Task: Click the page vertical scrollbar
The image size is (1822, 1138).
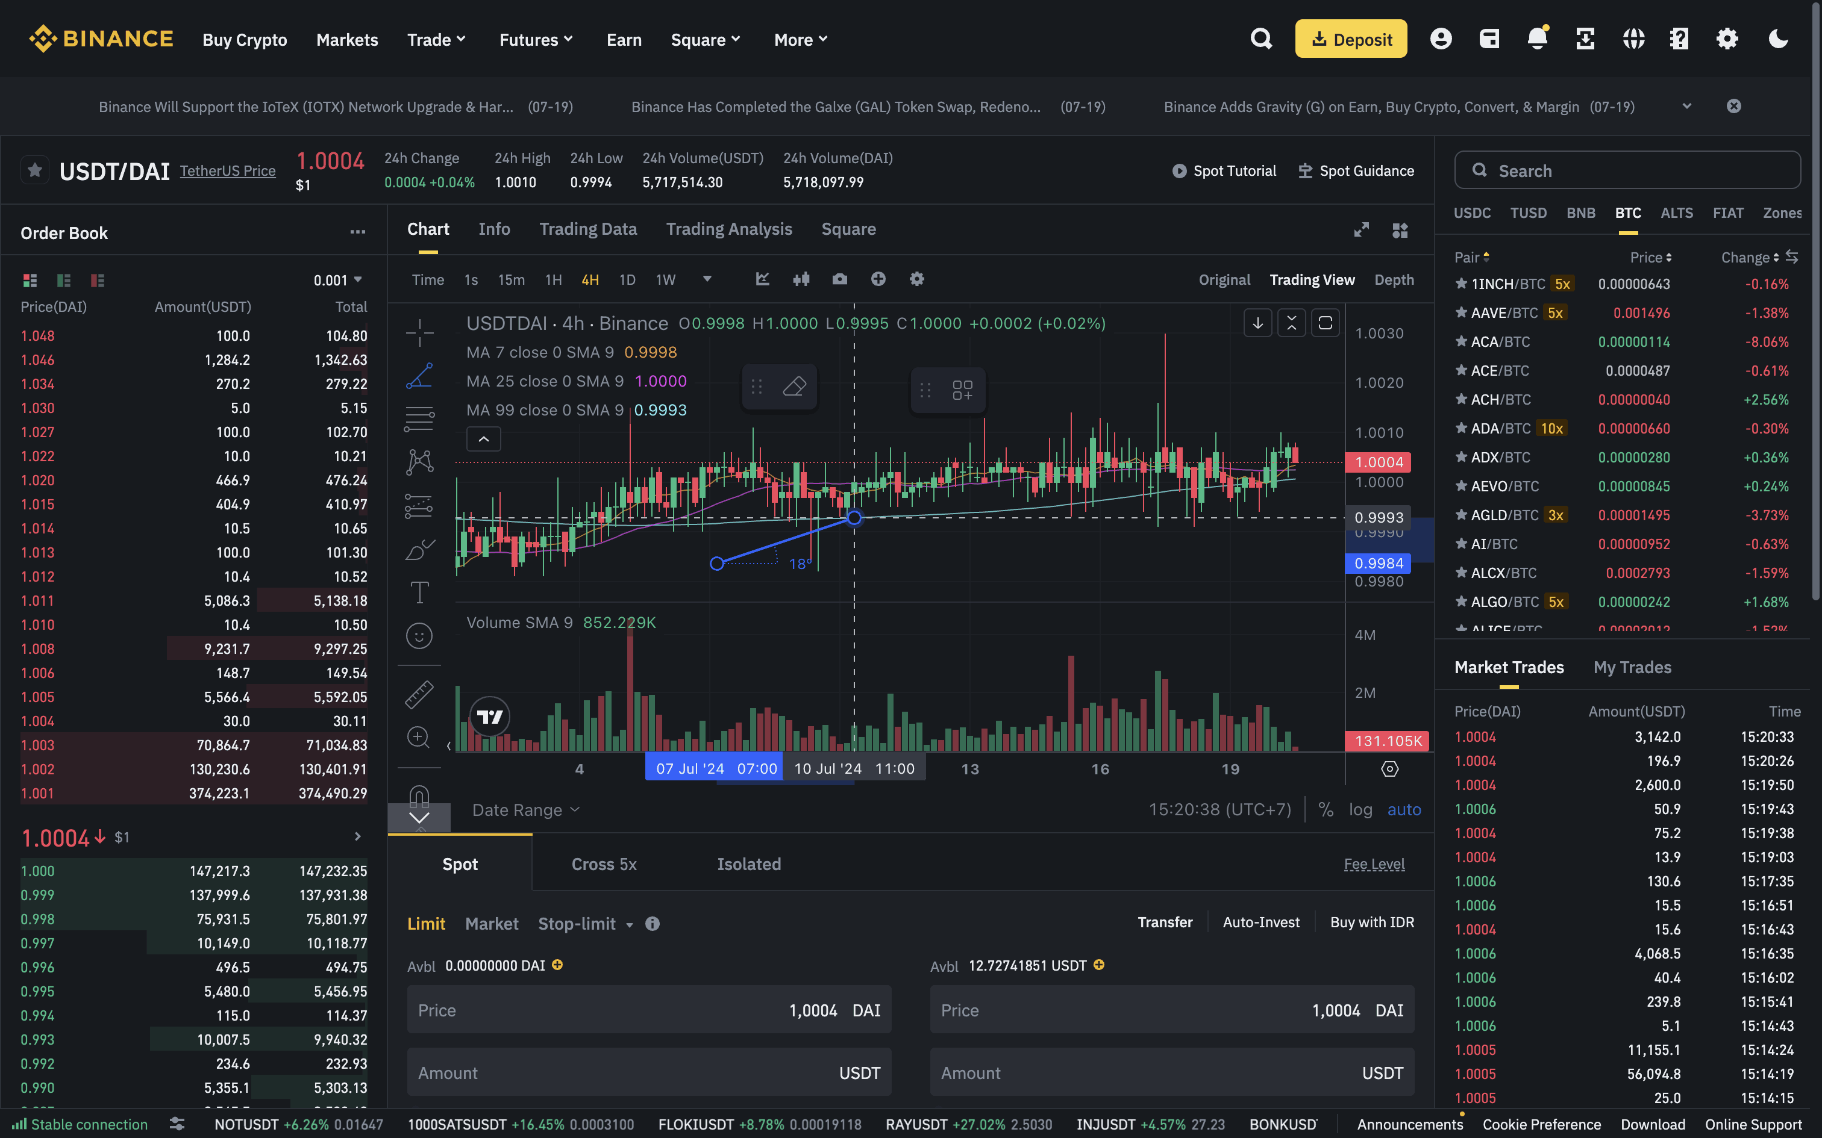Action: [1815, 301]
